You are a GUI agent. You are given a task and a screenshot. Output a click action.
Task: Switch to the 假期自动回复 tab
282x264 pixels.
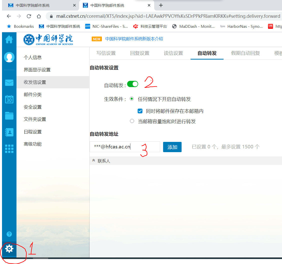coord(245,53)
